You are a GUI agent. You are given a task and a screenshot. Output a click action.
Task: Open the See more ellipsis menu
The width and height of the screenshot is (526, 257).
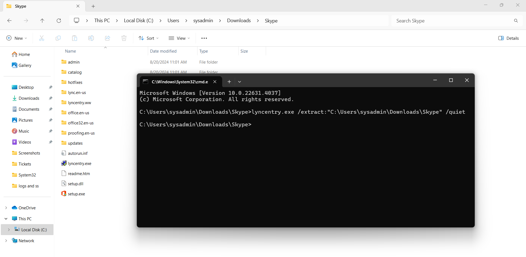click(x=204, y=38)
